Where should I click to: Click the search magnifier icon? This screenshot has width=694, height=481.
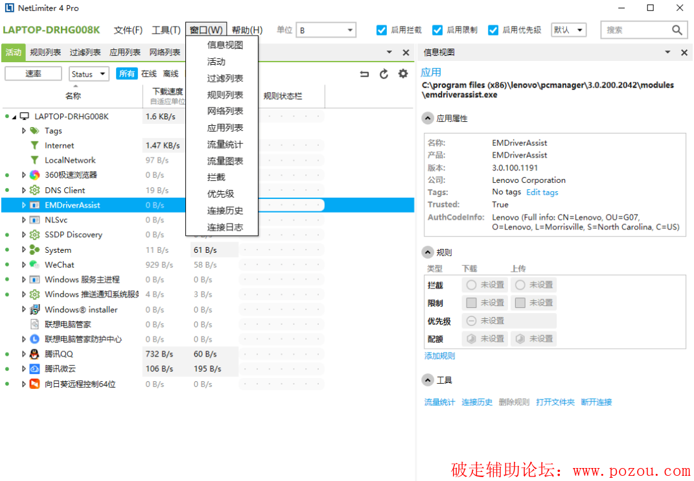(x=677, y=30)
